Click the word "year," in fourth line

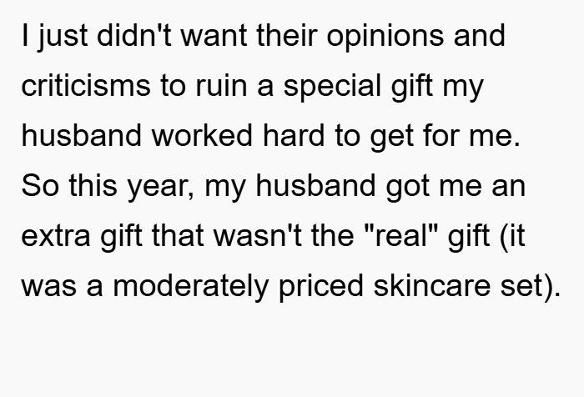coord(160,187)
